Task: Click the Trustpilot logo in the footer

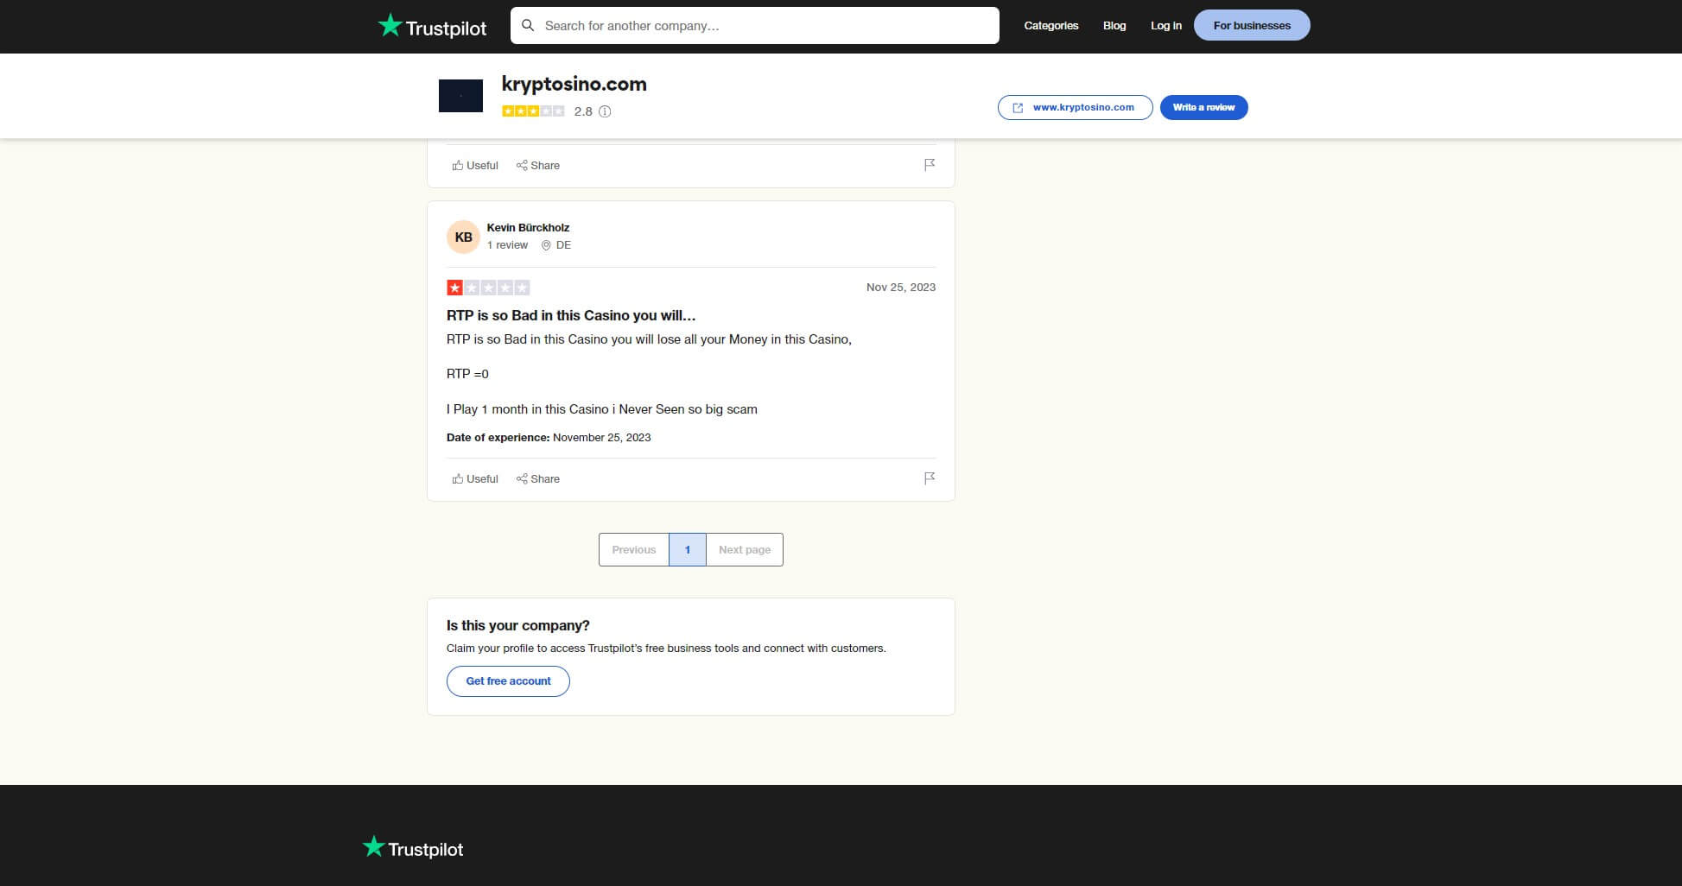Action: (412, 847)
